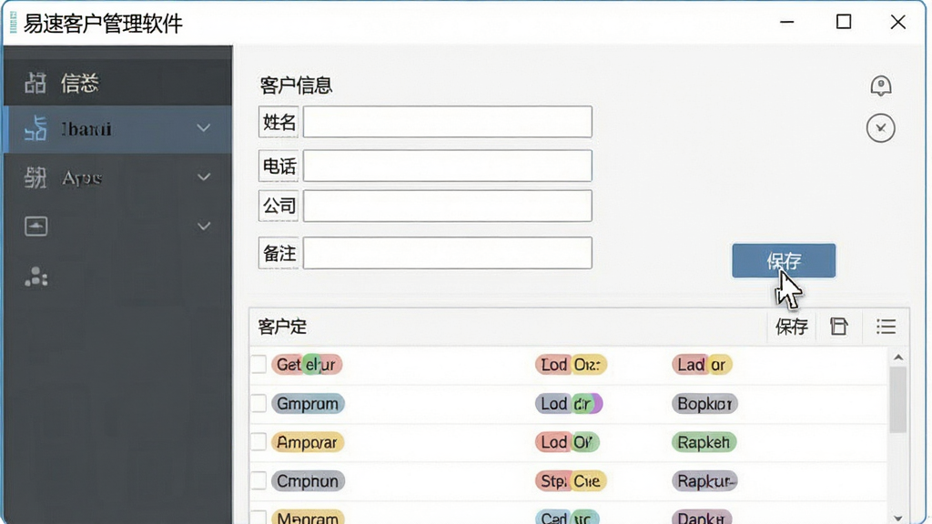932x524 pixels.
Task: Focus the 备注 input field
Action: pyautogui.click(x=448, y=253)
